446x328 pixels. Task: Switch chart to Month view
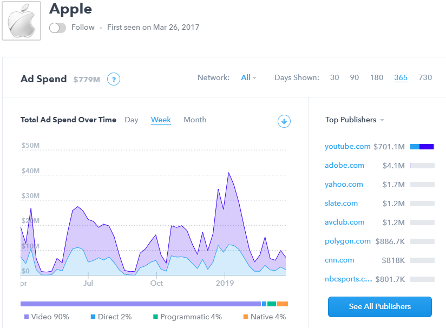click(x=195, y=120)
